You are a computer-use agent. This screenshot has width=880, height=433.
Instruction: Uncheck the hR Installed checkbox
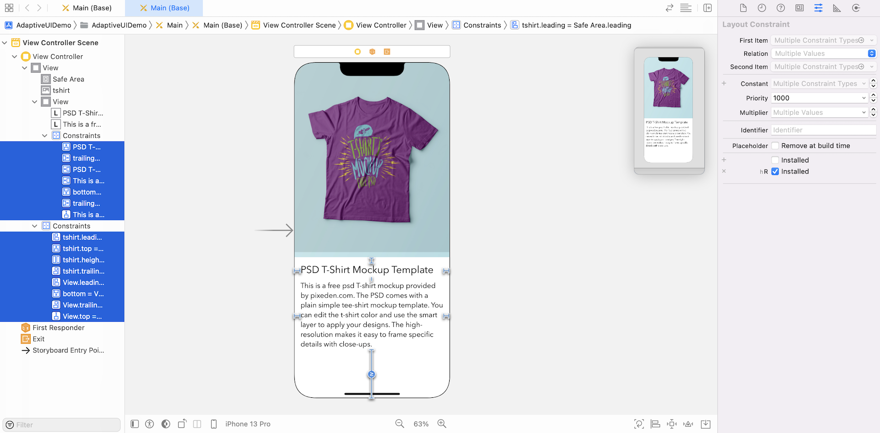(775, 172)
